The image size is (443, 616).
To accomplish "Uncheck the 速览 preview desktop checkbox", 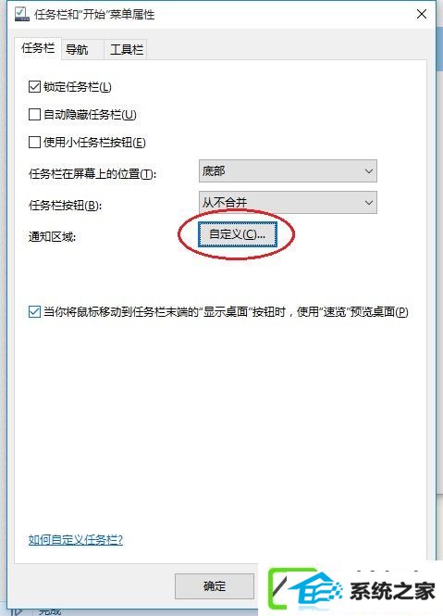I will click(x=34, y=311).
